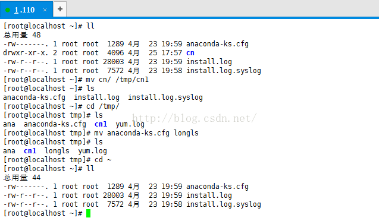Click the 'cd ~' command line

57,160
